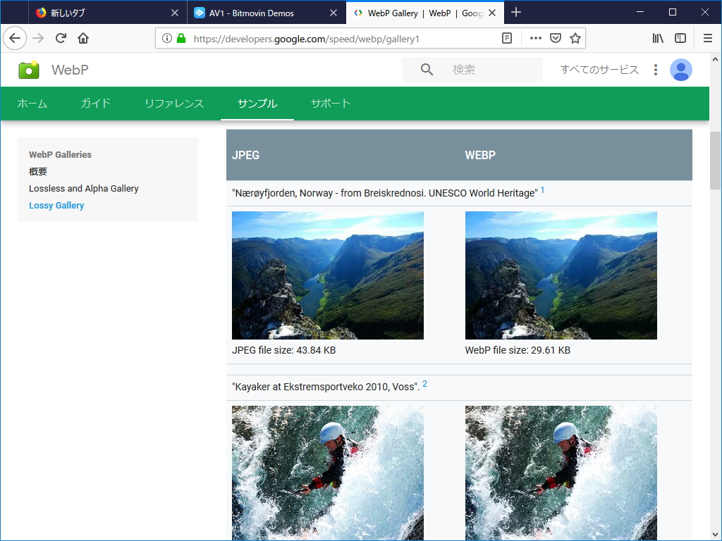The width and height of the screenshot is (722, 541).
Task: Select the ガイド navigation item
Action: click(95, 103)
